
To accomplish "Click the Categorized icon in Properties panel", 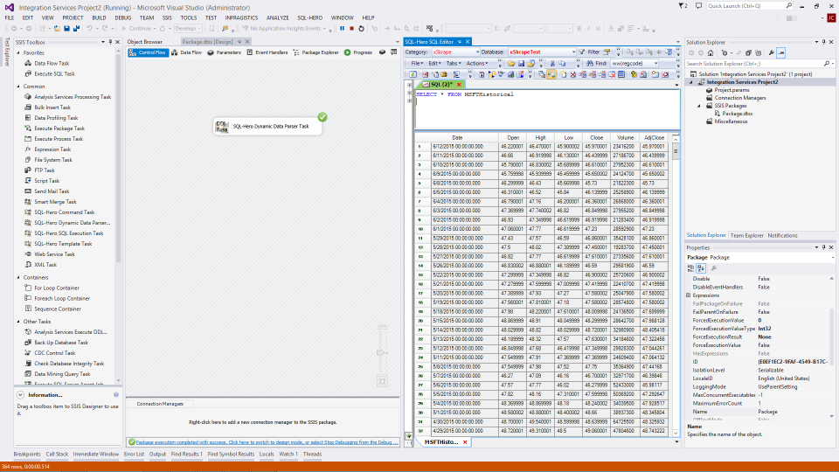I will (x=690, y=268).
